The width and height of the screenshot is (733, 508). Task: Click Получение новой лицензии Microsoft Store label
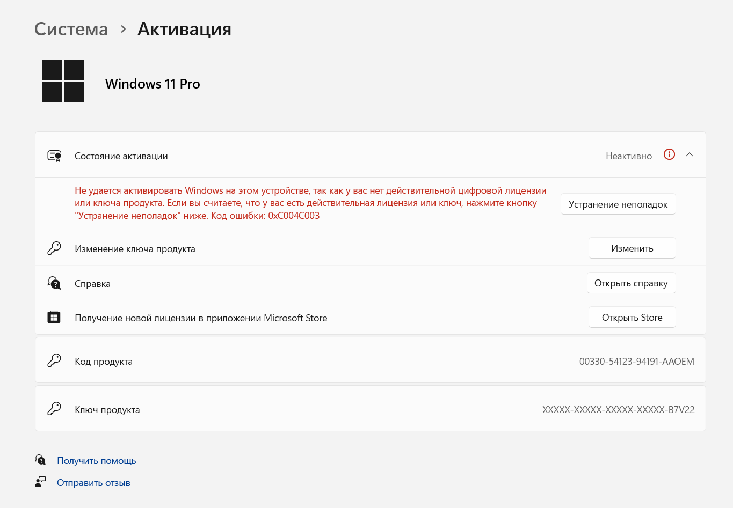201,318
